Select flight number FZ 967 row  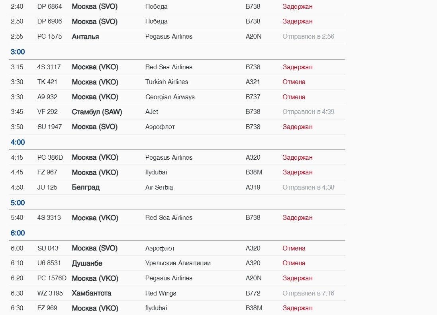47,172
